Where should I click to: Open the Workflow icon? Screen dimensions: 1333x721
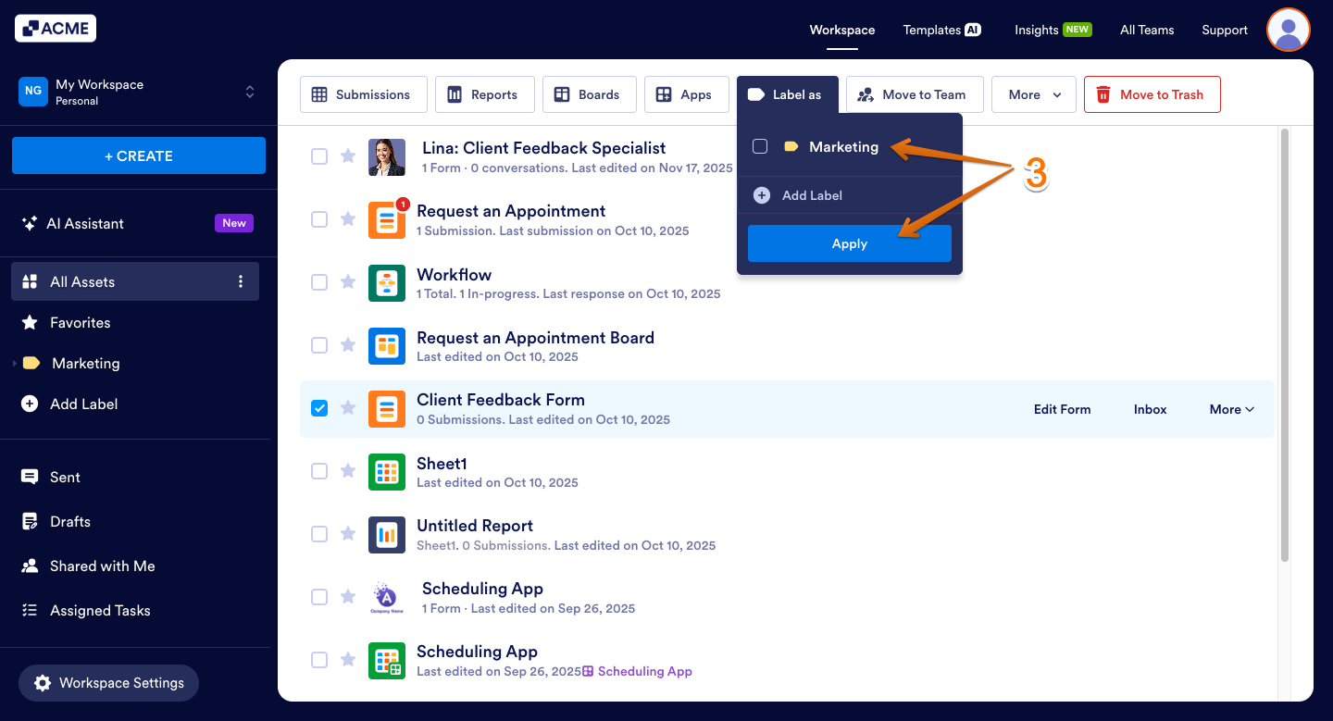(387, 283)
